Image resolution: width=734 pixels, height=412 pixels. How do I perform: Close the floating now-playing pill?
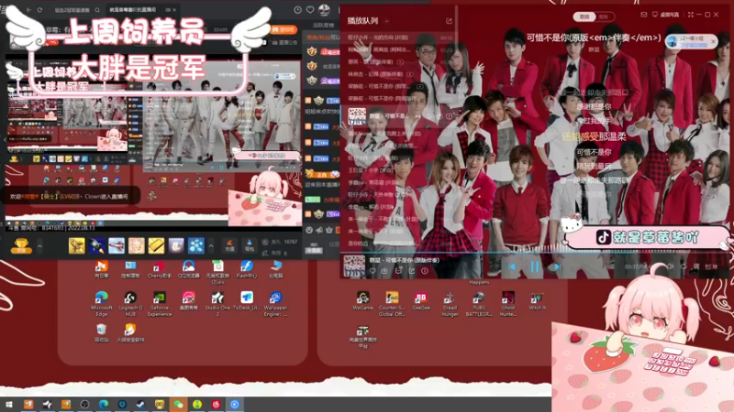point(713,41)
